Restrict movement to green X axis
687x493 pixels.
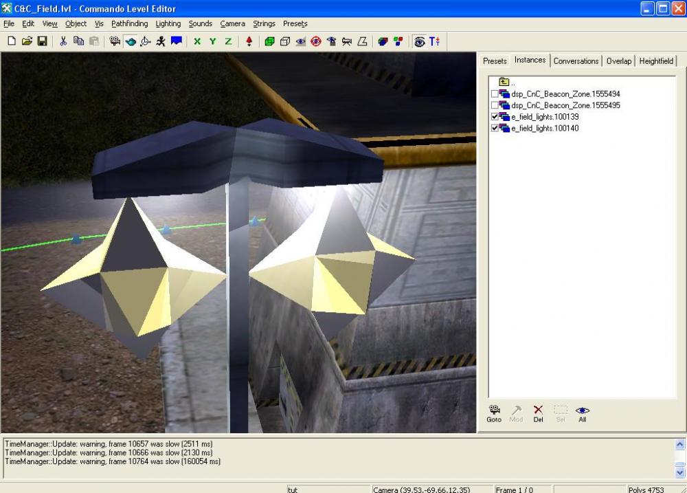tap(197, 41)
